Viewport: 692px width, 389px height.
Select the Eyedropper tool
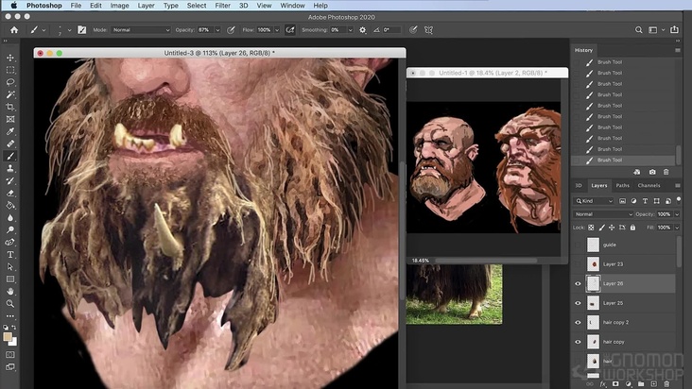click(10, 131)
